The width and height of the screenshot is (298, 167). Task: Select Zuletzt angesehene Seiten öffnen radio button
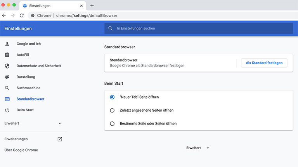pyautogui.click(x=112, y=111)
